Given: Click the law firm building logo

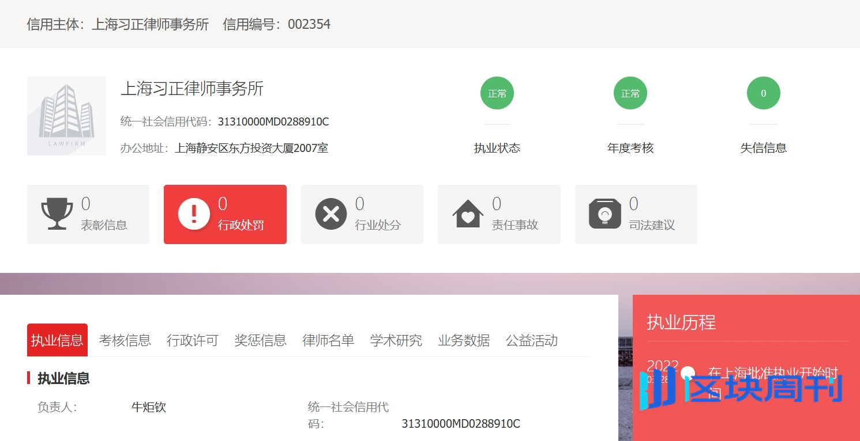Looking at the screenshot, I should pos(66,116).
